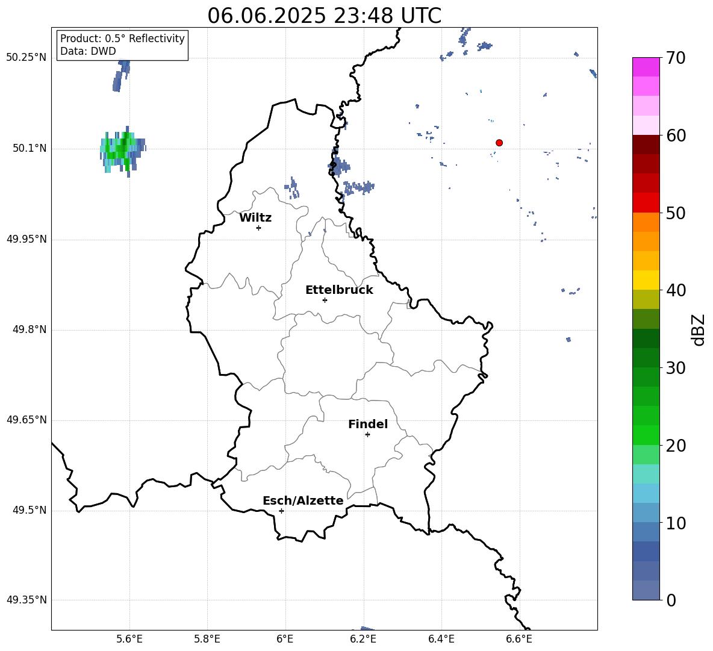
Task: Click the dBZ colorbar axis label
Action: tap(698, 329)
